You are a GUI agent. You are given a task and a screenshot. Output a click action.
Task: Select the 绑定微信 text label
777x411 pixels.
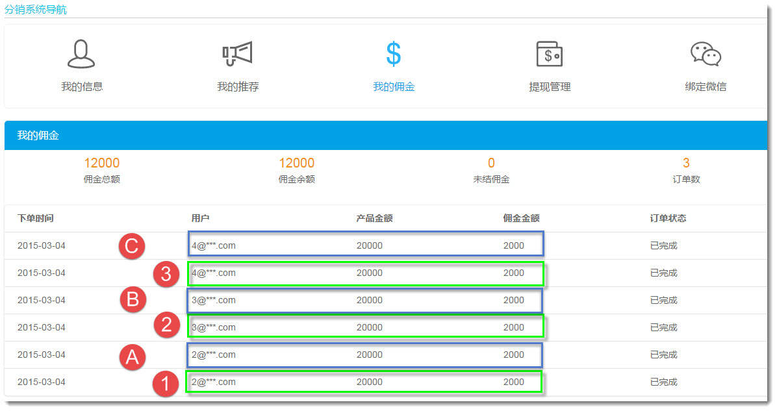pos(706,86)
